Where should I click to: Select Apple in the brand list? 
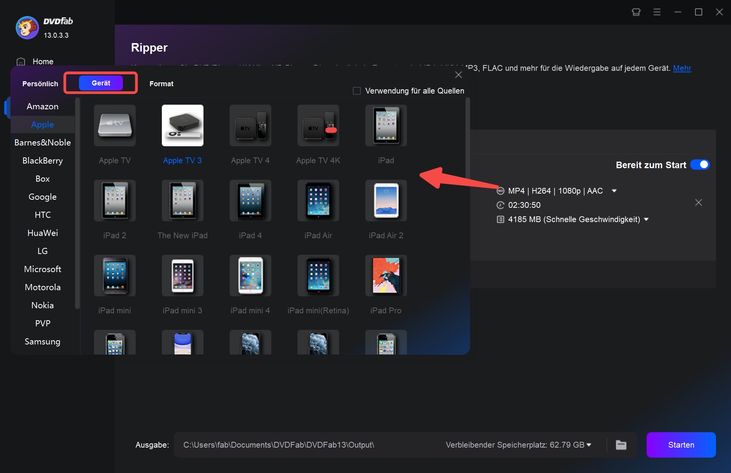click(x=43, y=125)
